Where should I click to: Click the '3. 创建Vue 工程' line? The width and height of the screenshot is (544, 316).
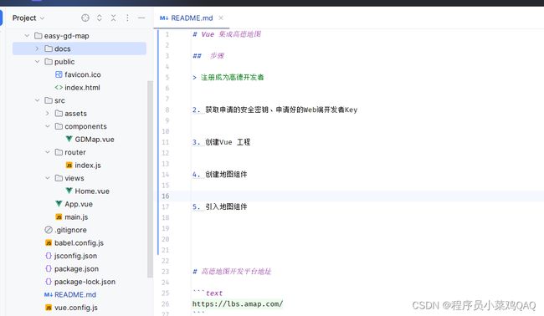pos(221,142)
